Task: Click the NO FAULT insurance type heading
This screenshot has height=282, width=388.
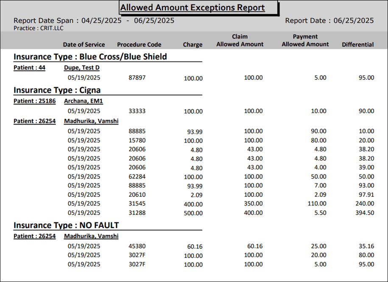Action: [66, 225]
